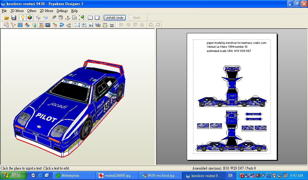This screenshot has width=308, height=180.
Task: Click the Open file folder icon
Action: tap(7, 18)
